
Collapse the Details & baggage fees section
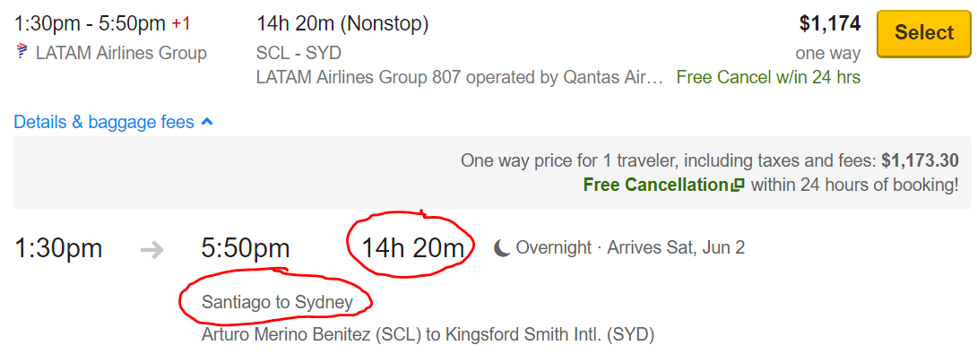pyautogui.click(x=114, y=122)
